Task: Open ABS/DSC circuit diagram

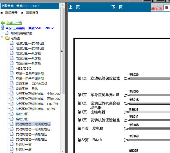Action: pos(23,68)
